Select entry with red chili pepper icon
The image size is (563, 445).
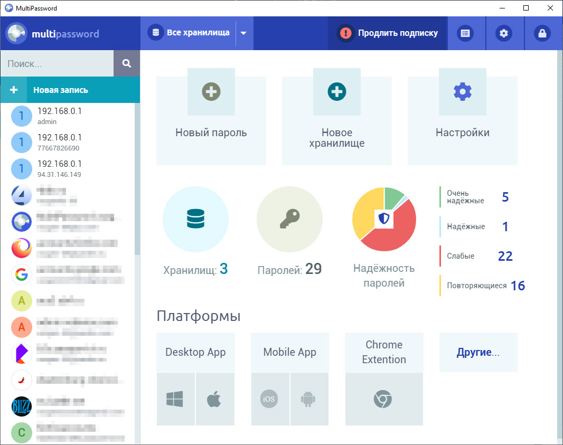tap(68, 380)
